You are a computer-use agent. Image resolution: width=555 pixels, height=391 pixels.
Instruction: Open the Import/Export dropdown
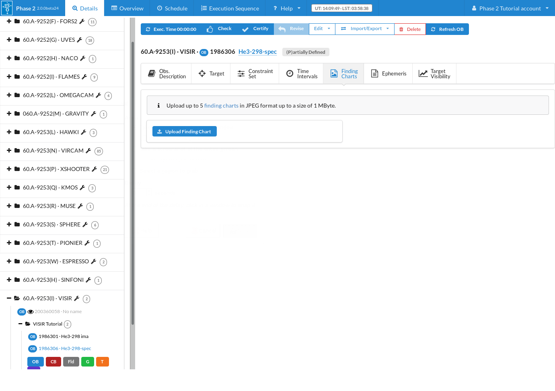pyautogui.click(x=364, y=29)
